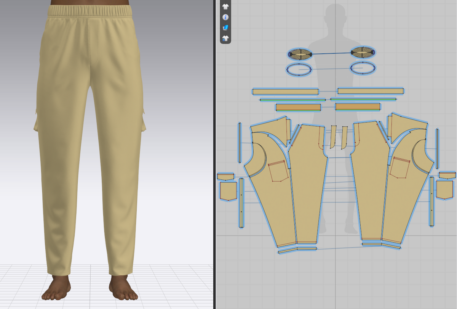Click the t-shirt with lock icon

pos(225,38)
